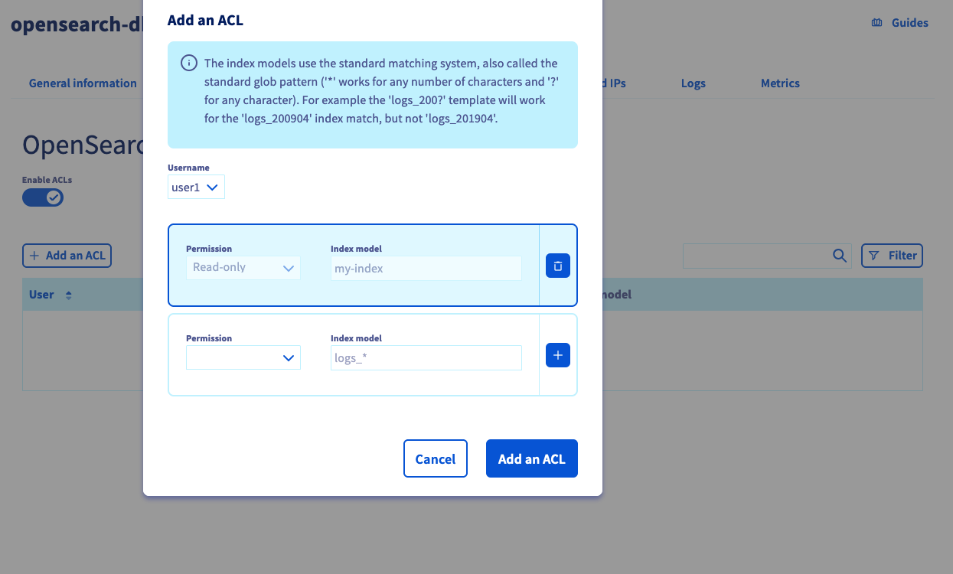
Task: Switch to the Metrics tab
Action: pos(780,83)
